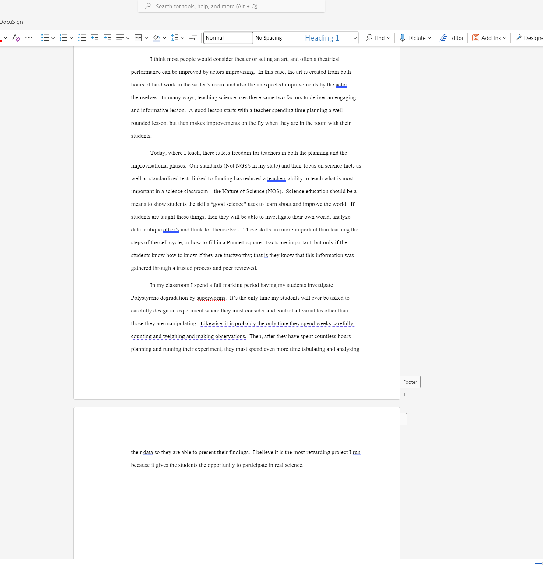Screen dimensions: 543x568
Task: Open Add-ins
Action: (486, 38)
